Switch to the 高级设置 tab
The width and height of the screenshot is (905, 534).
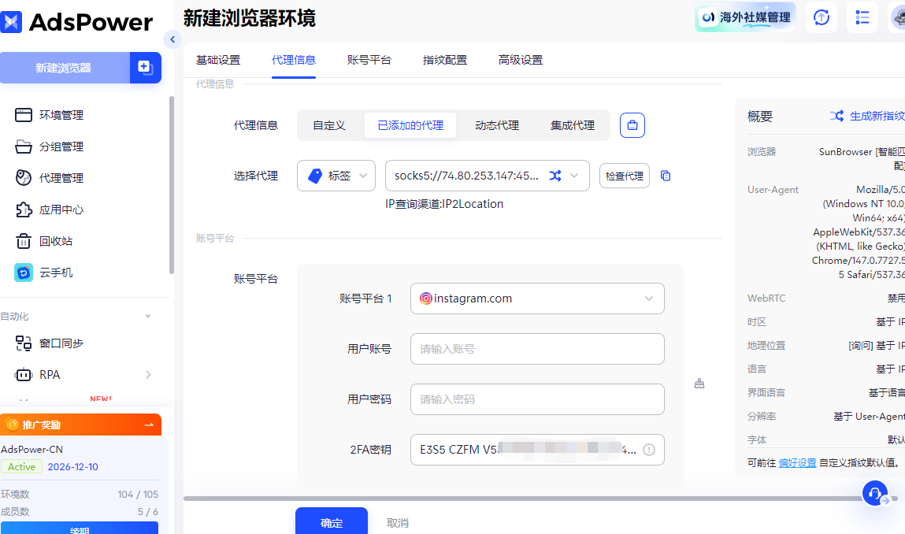pyautogui.click(x=521, y=60)
